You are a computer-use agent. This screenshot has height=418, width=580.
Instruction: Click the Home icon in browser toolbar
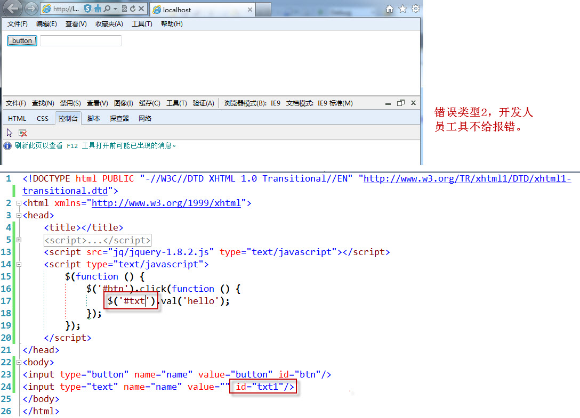[x=389, y=9]
